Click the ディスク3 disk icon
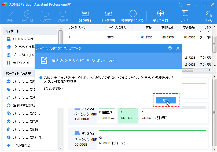Screen dimensions: 217x152 (77, 133)
